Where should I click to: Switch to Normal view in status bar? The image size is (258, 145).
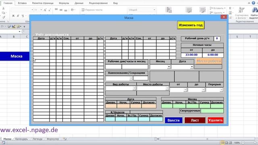222,143
